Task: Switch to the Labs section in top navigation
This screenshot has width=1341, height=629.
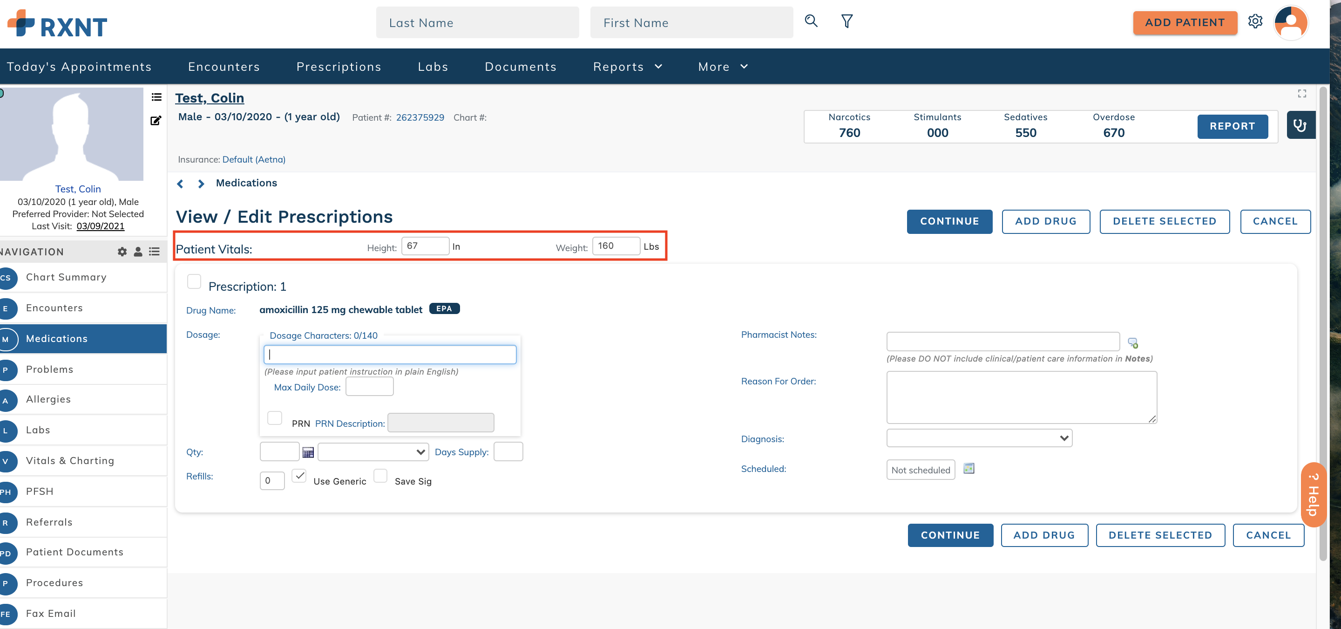Action: [x=433, y=66]
